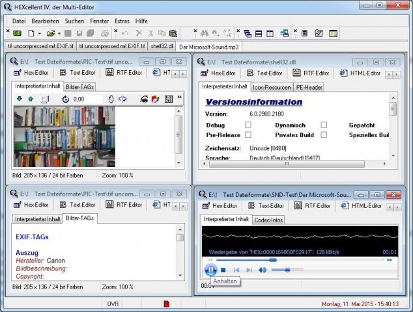Click the binoculars search icon in toolbar
This screenshot has height=312, width=413.
204,33
